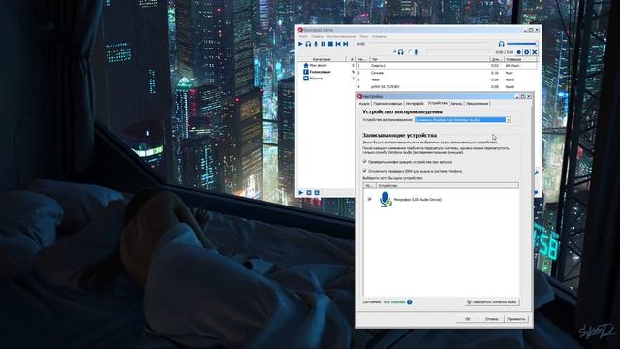Viewport: 620px width, 349px height.
Task: Open the Воспроизведение menu in Soundpad
Action: coord(341,36)
